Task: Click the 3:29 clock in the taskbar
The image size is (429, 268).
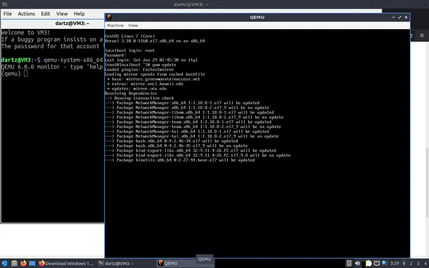Action: tap(394, 263)
